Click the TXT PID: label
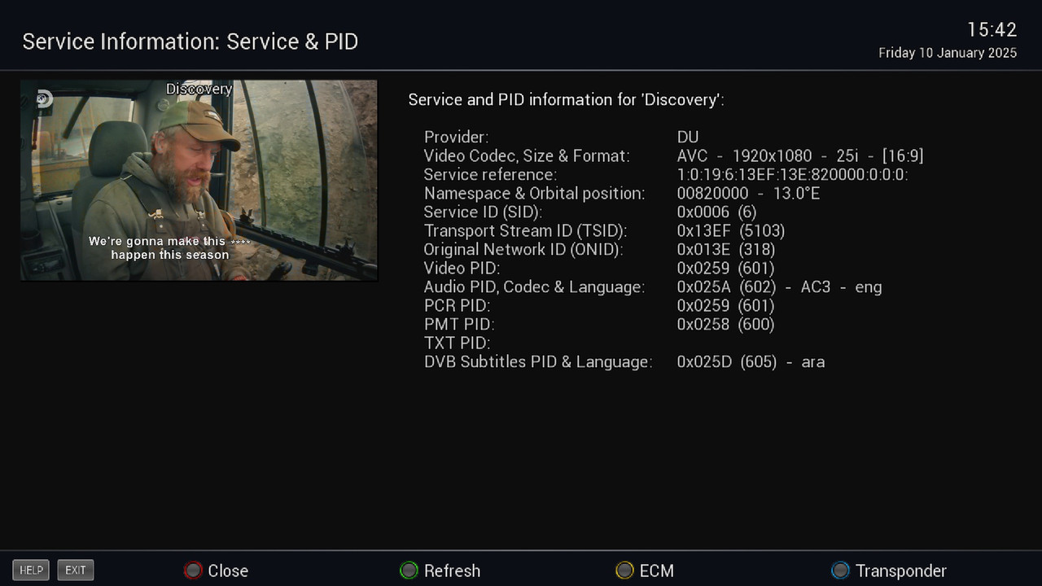 tap(458, 343)
